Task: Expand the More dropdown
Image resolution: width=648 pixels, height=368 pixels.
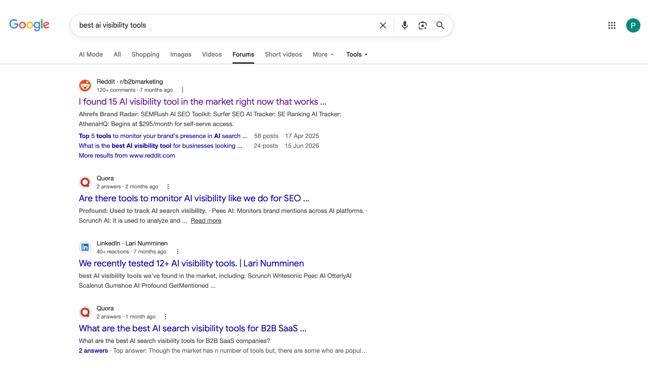Action: pyautogui.click(x=323, y=54)
